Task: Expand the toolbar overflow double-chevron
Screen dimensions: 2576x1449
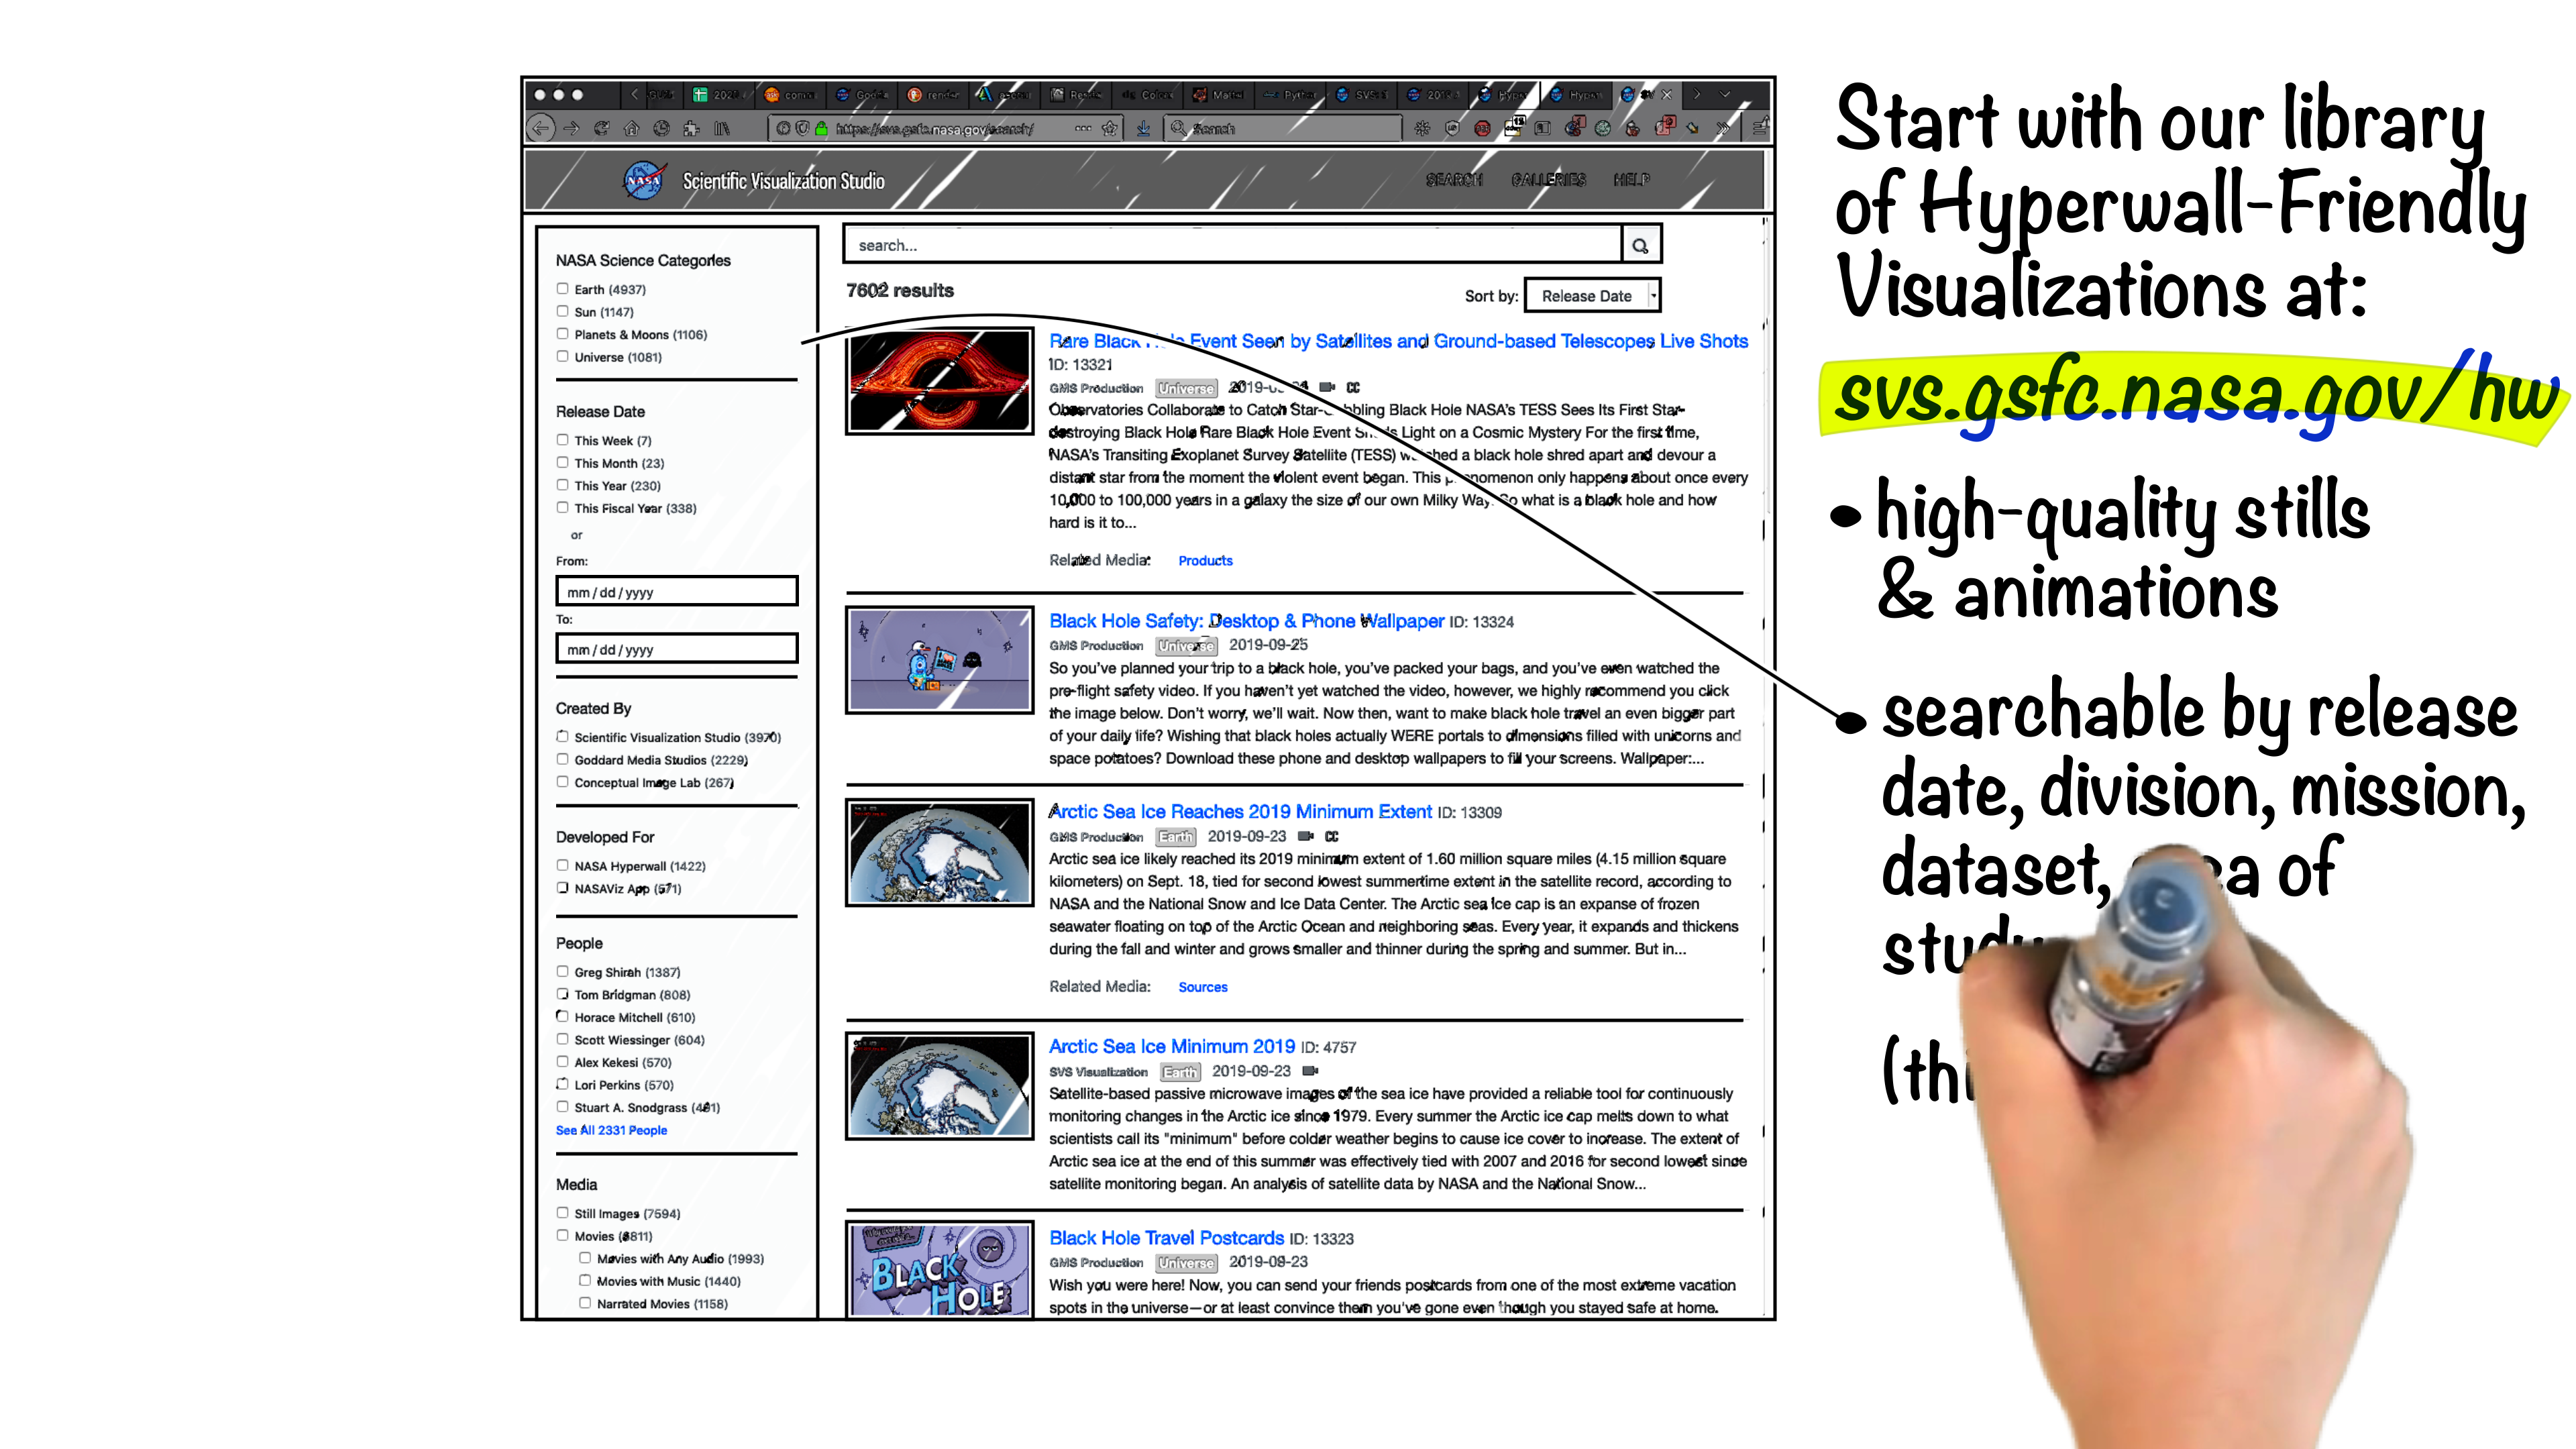Action: coord(1723,128)
